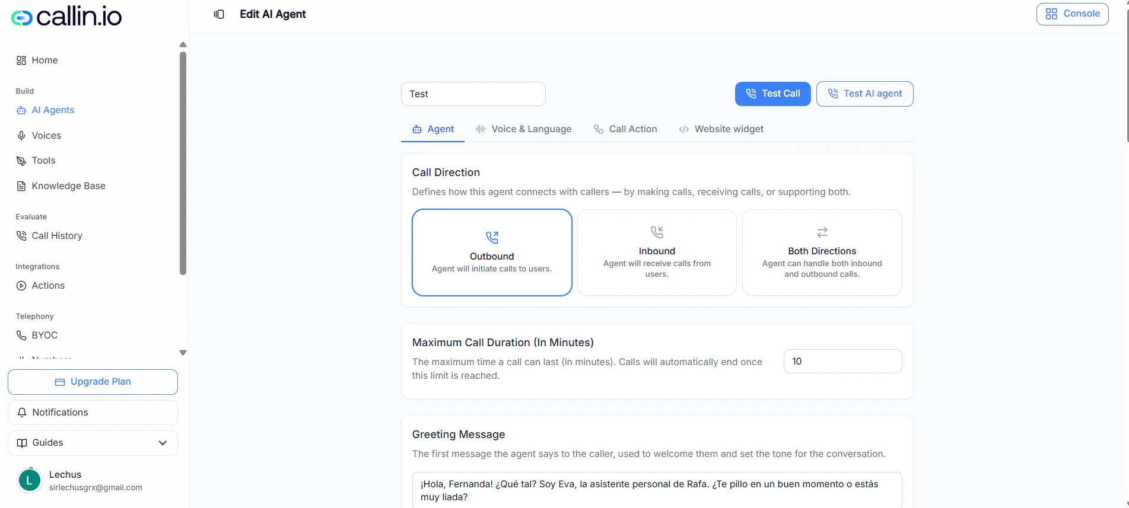Screen dimensions: 1129x508
Task: Click the Test AI agent button
Action: (x=864, y=94)
